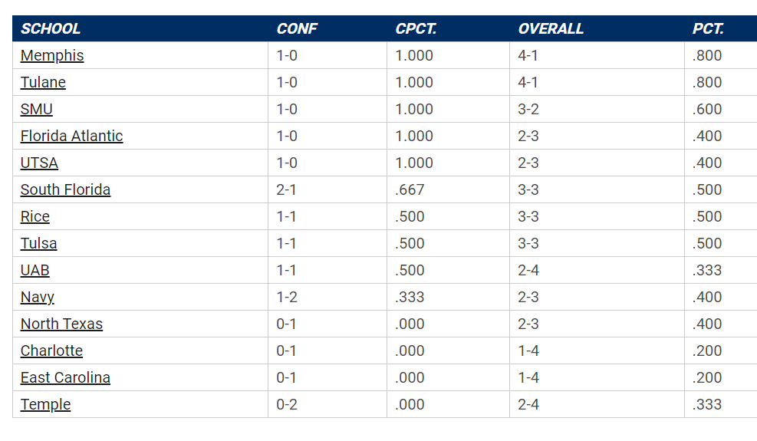The width and height of the screenshot is (757, 441).
Task: Open the Tulane team page
Action: coord(43,83)
